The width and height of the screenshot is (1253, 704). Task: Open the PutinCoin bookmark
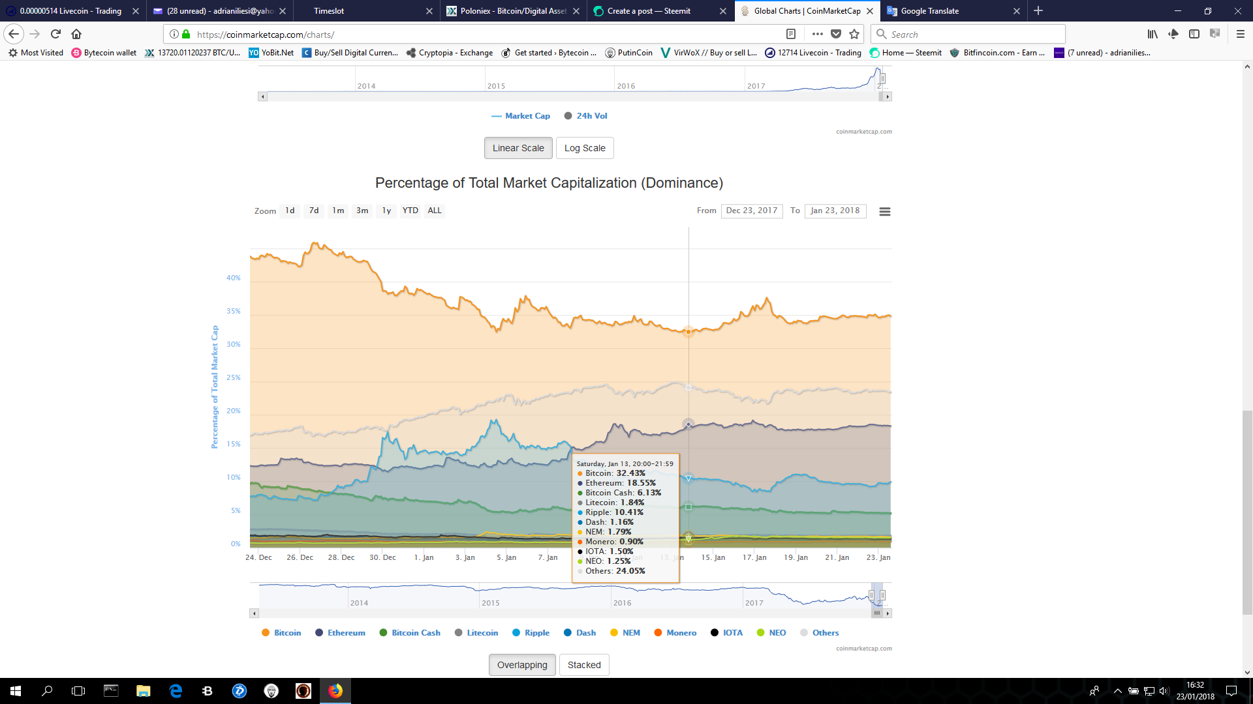coord(628,53)
